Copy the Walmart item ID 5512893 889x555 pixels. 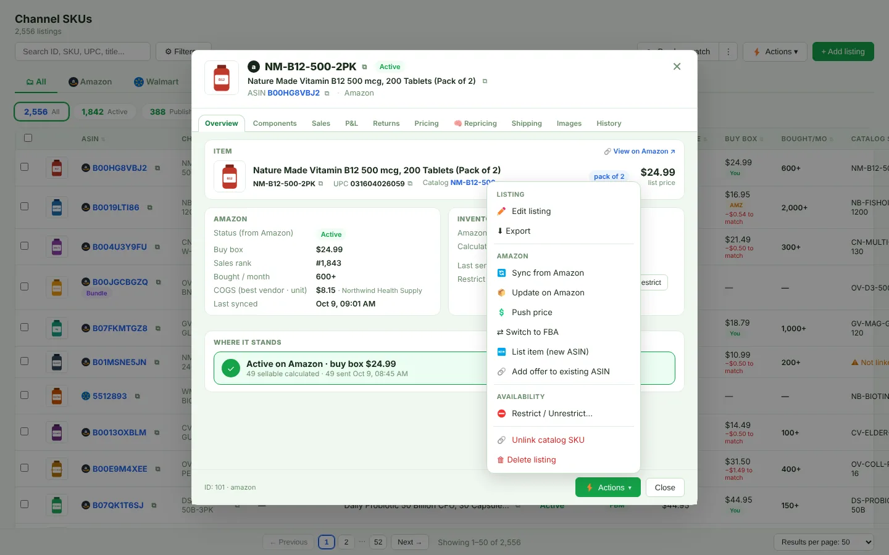tap(137, 397)
